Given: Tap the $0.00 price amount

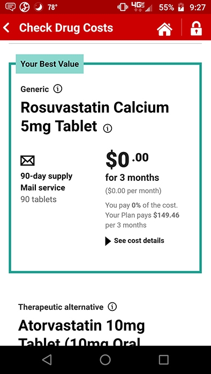Looking at the screenshot, I should point(127,160).
